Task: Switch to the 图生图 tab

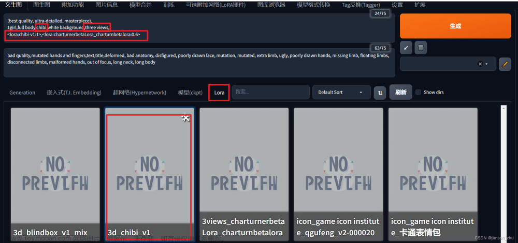Action: (x=41, y=5)
